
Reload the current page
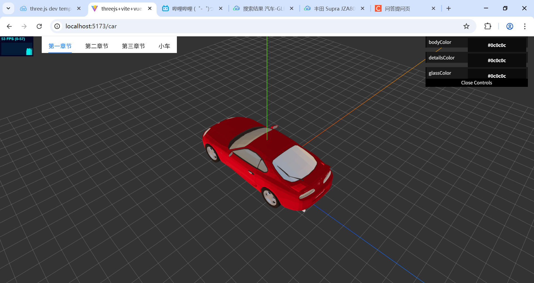[39, 26]
